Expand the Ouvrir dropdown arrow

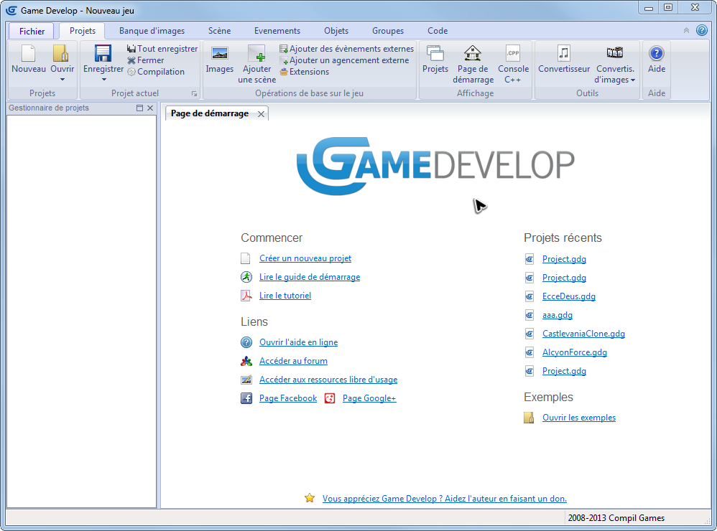[63, 80]
